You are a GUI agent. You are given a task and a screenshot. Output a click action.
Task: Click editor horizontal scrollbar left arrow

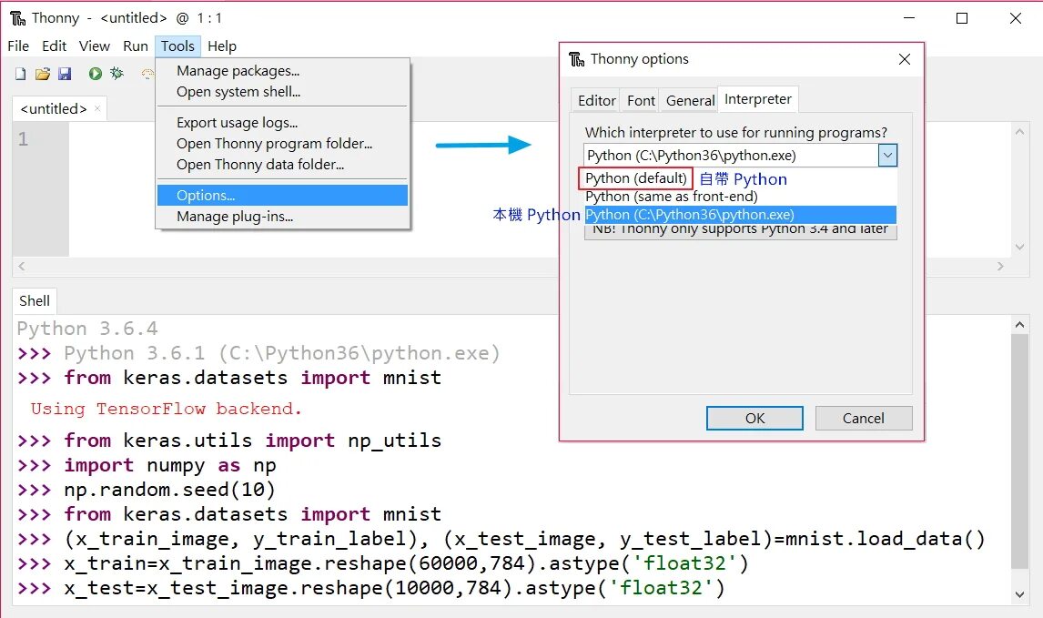pyautogui.click(x=21, y=266)
